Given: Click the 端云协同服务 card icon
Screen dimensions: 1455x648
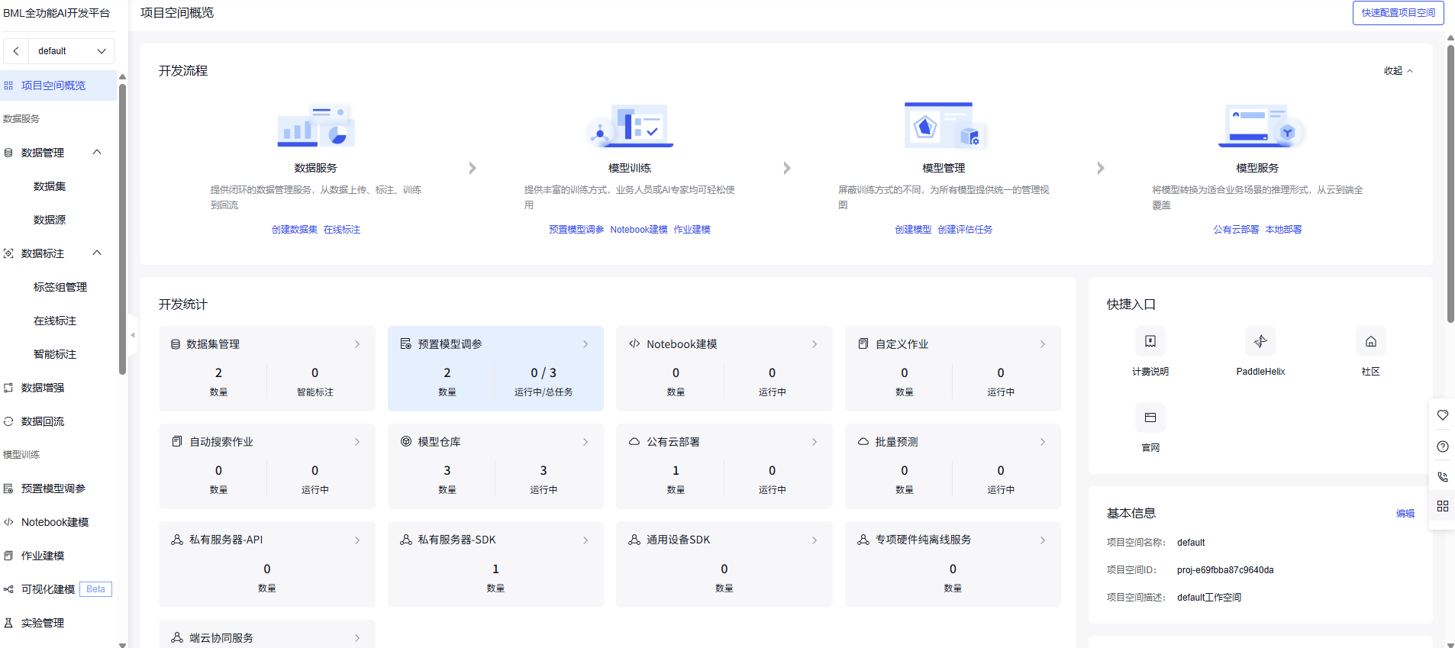Looking at the screenshot, I should (x=177, y=637).
